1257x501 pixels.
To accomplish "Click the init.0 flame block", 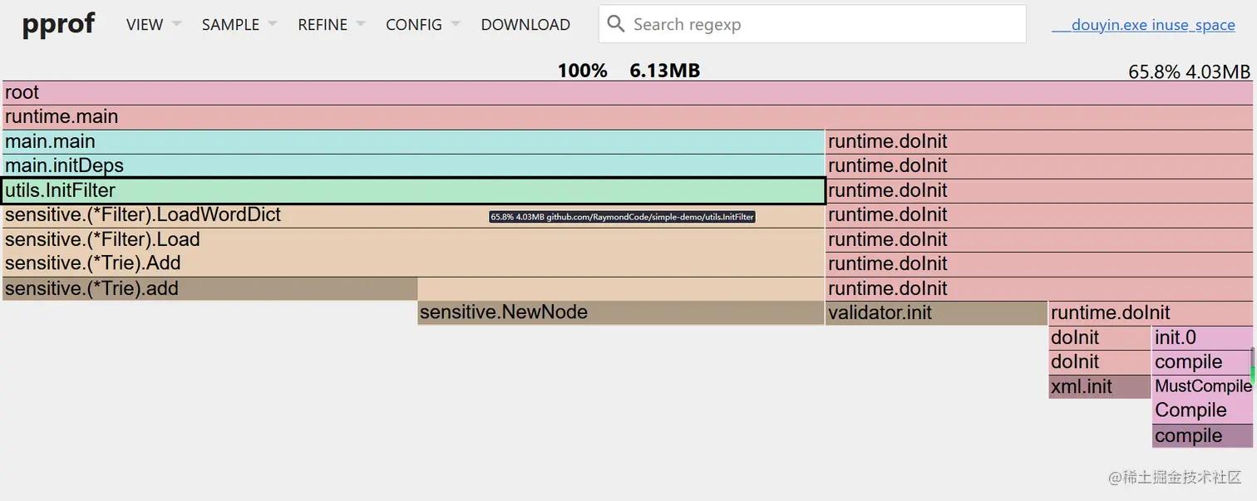I will tap(1200, 337).
